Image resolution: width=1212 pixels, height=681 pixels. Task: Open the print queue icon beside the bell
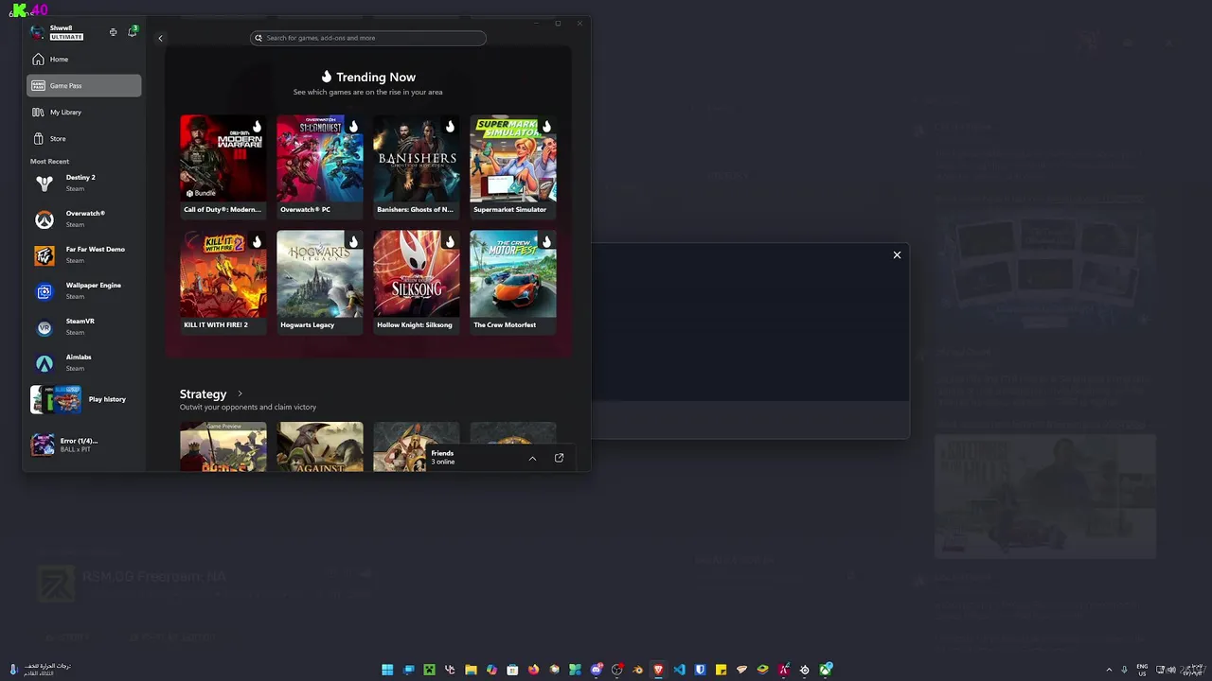(113, 32)
